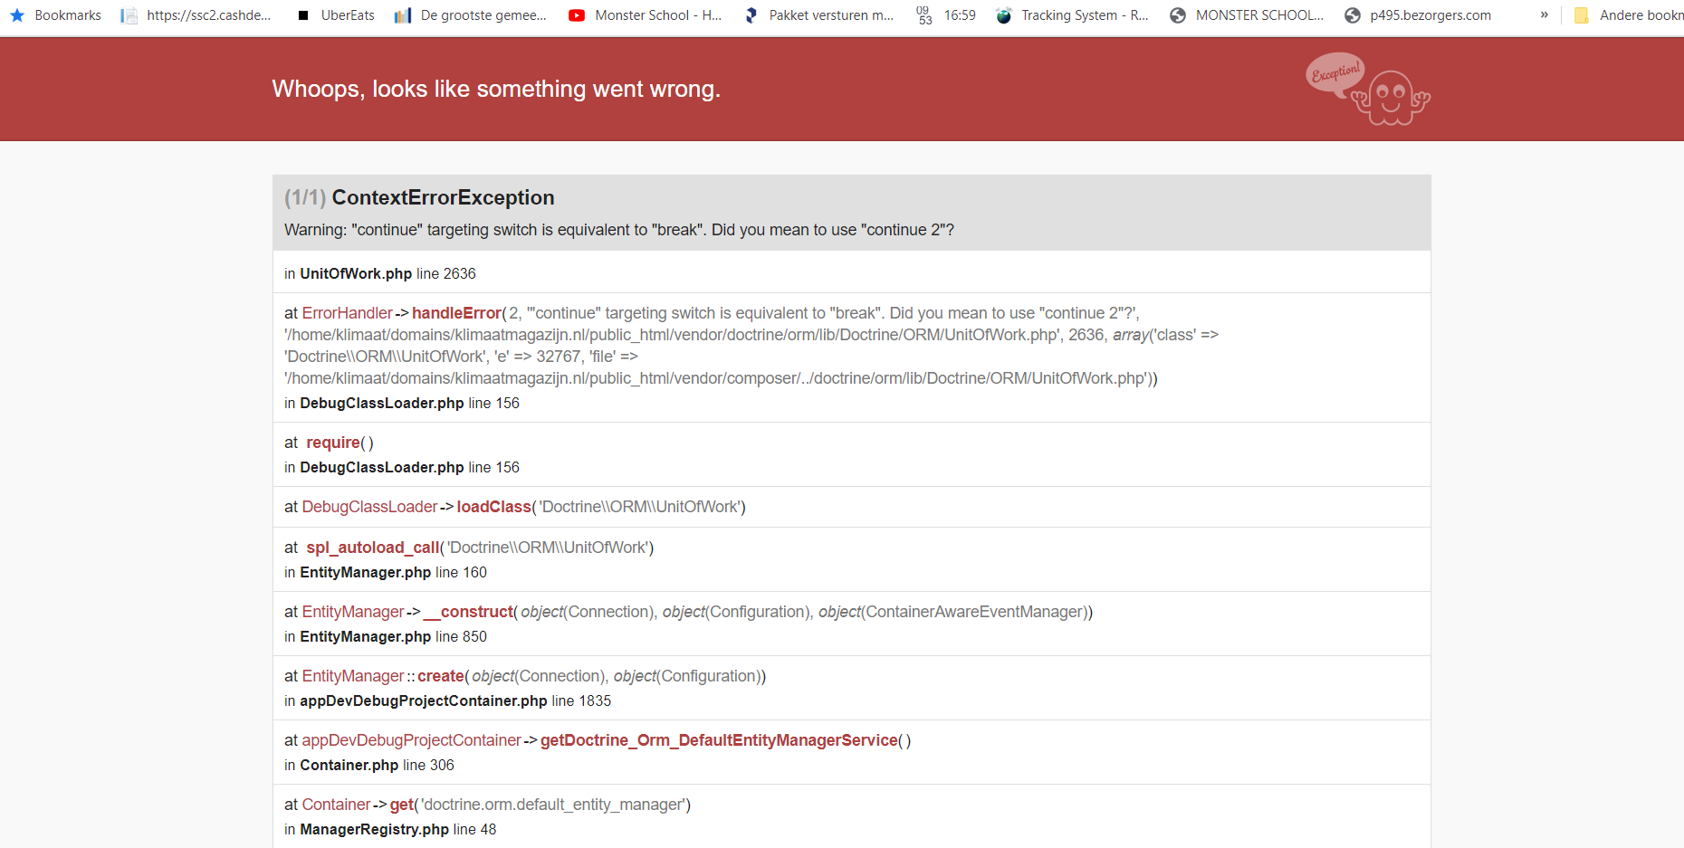Open the p495.bezorgers.com bookmark
1684x848 pixels.
coord(1418,15)
